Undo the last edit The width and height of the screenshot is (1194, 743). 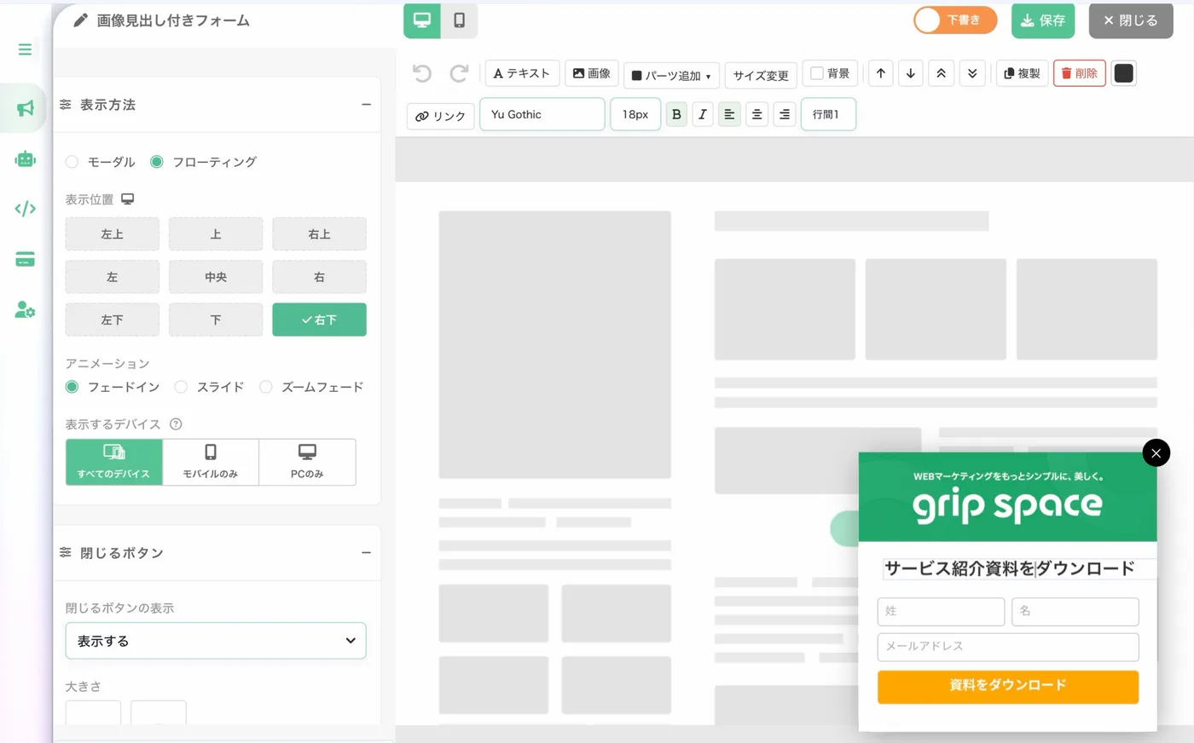[422, 73]
